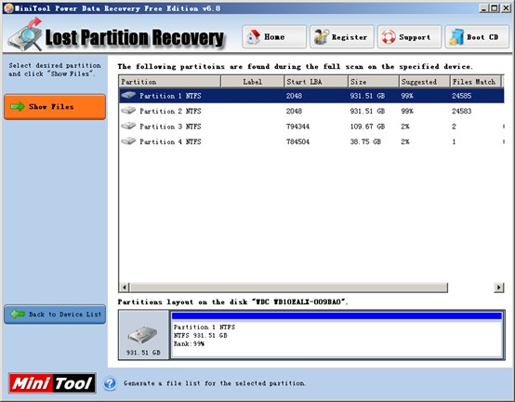Sort by the Label column header
Viewport: 515px width, 402px height.
click(252, 82)
